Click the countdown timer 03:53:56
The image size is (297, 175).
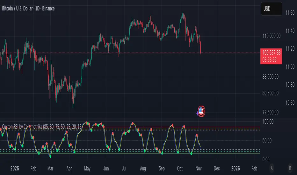click(269, 60)
